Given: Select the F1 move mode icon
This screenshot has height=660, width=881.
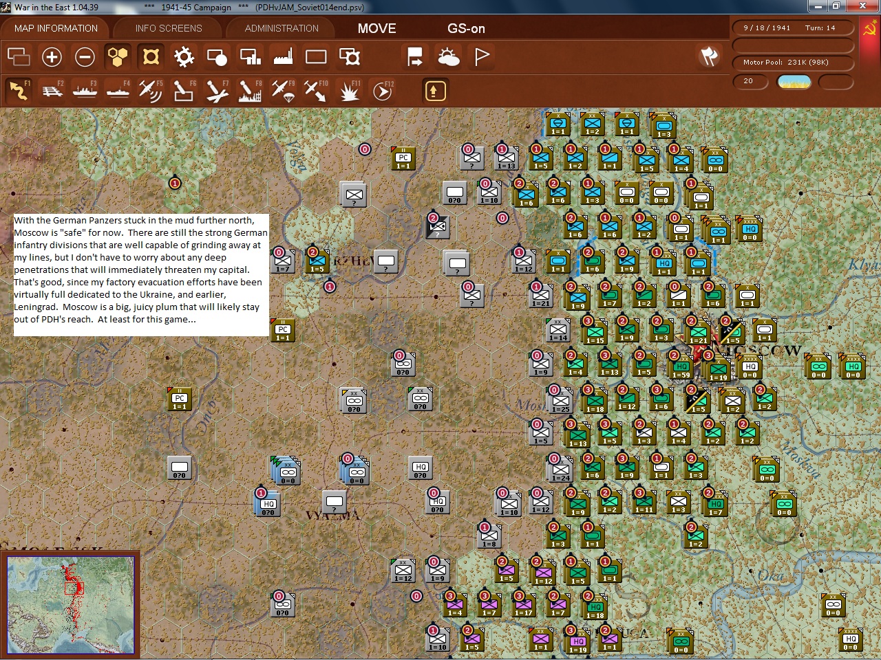Looking at the screenshot, I should (x=19, y=91).
